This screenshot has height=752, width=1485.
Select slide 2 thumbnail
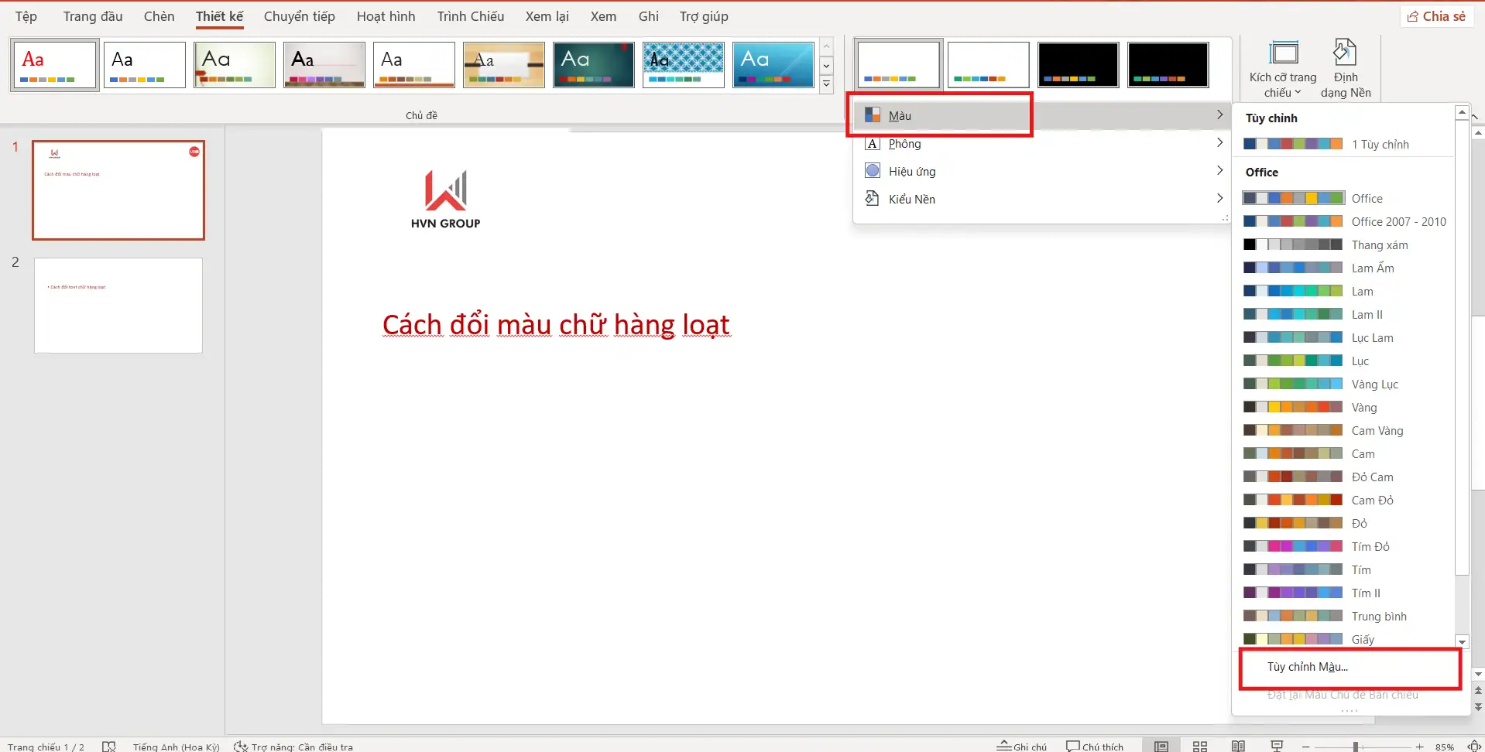(118, 305)
